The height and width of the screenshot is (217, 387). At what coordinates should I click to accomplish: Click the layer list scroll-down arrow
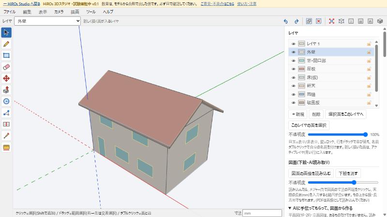click(x=376, y=106)
